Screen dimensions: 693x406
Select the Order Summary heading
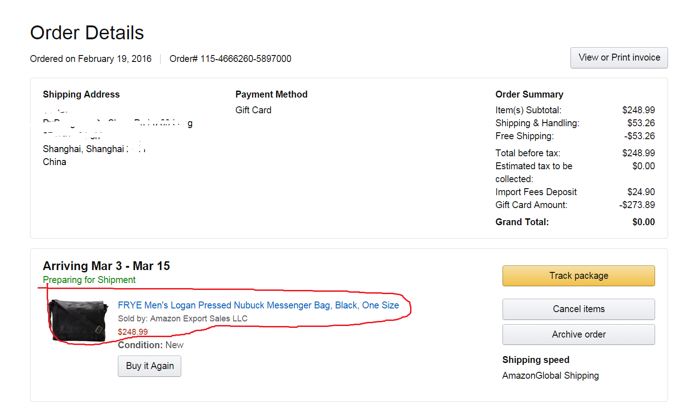pos(529,94)
